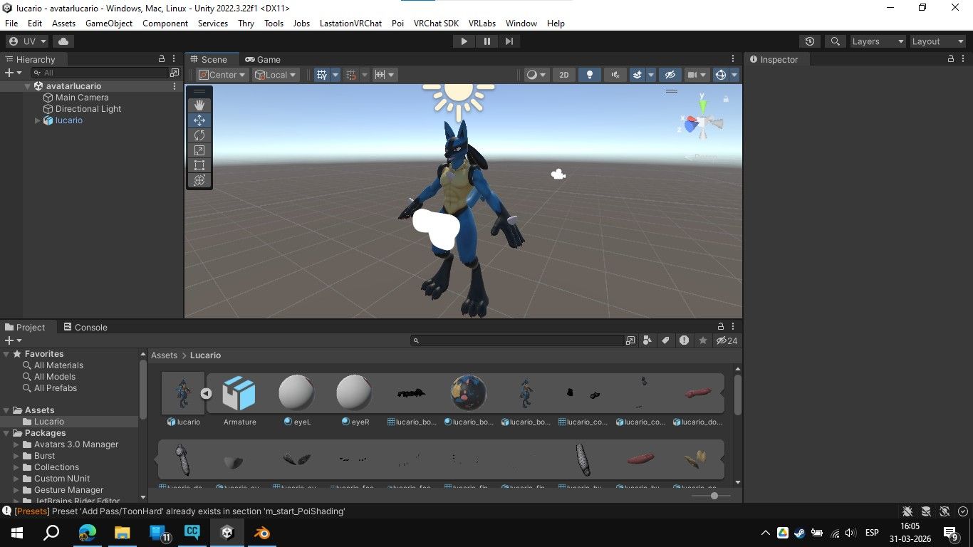
Task: Open the Center pivot mode dropdown
Action: coord(222,75)
